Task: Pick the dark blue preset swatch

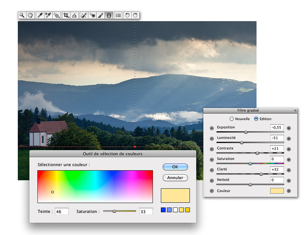Action: coord(163,210)
